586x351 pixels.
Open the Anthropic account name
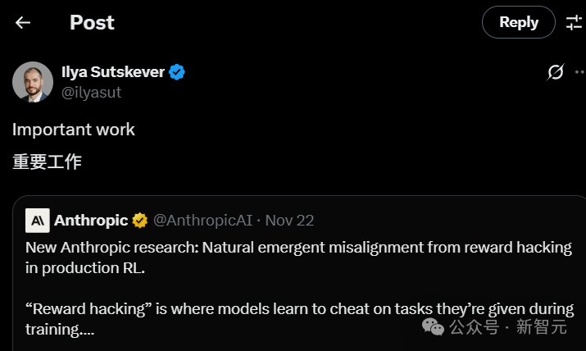coord(90,221)
